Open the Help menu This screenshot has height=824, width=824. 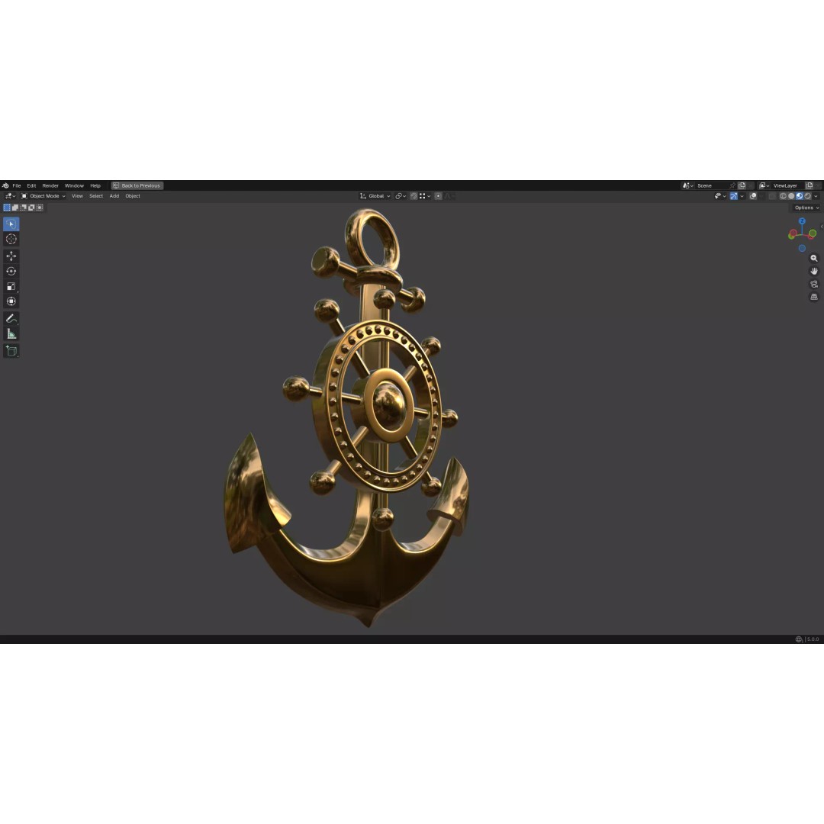(x=95, y=185)
